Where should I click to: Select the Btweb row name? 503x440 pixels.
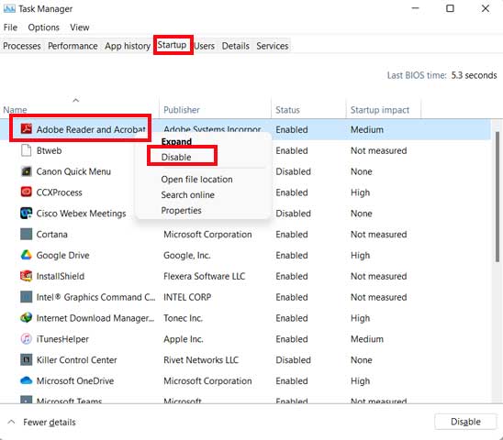49,150
